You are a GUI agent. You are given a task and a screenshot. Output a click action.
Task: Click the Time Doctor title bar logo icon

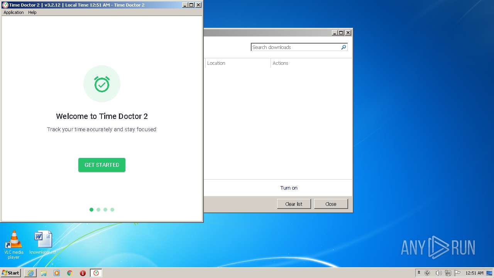(x=5, y=5)
